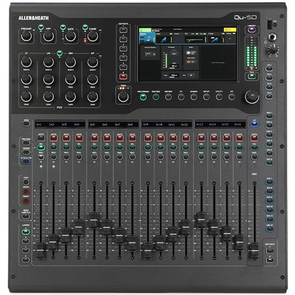Mute channel Ip9
The image size is (295, 295).
pos(148,138)
